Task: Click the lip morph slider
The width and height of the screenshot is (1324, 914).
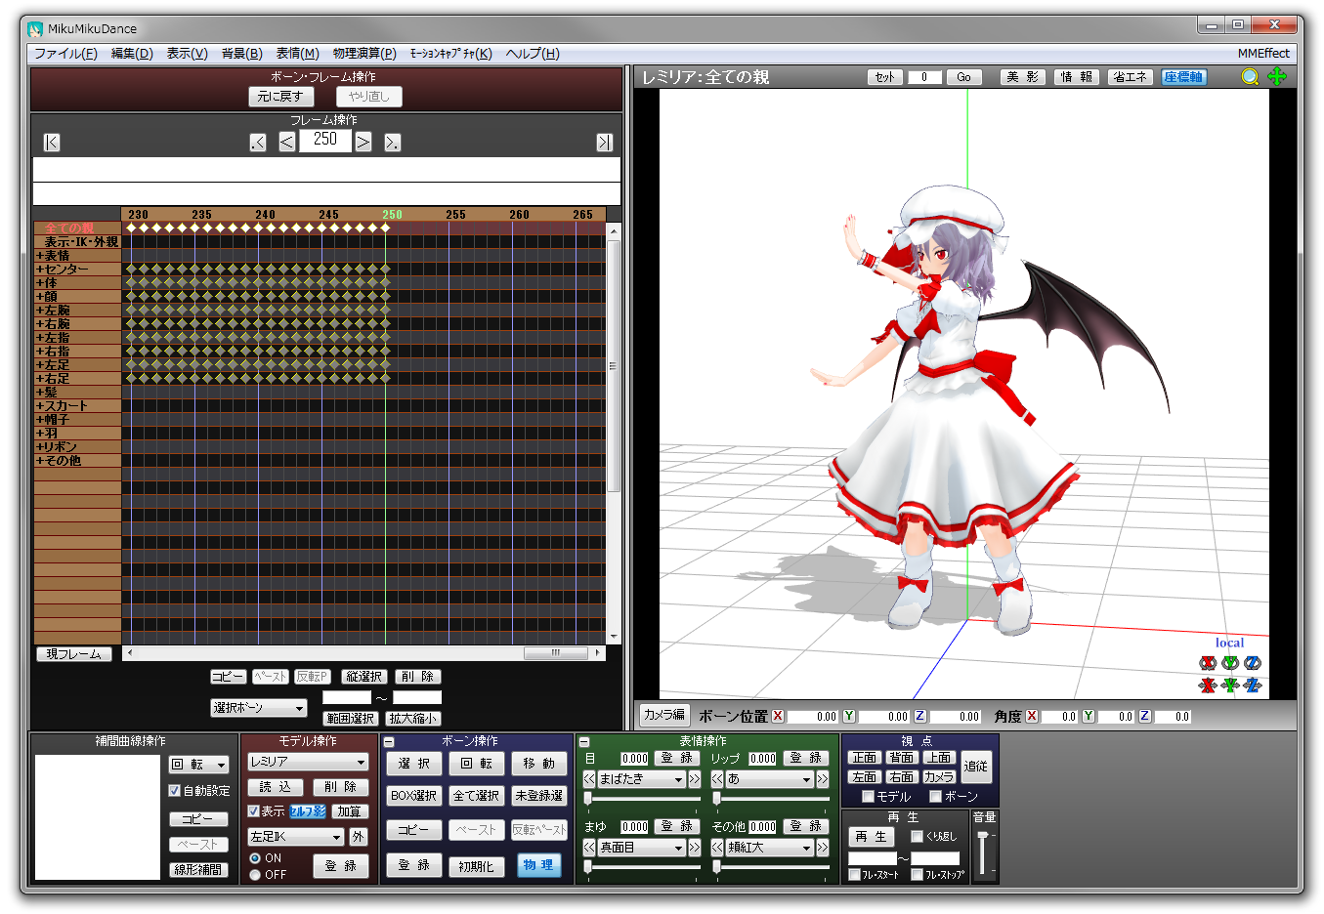Action: coord(770,799)
